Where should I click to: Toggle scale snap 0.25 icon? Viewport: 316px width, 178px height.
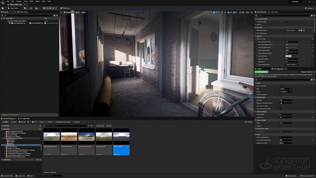tap(240, 12)
